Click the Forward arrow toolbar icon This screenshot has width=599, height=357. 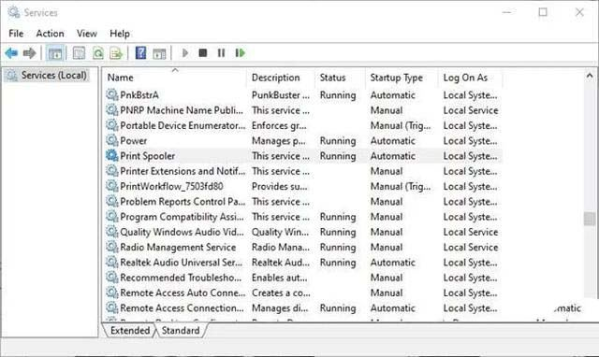29,53
